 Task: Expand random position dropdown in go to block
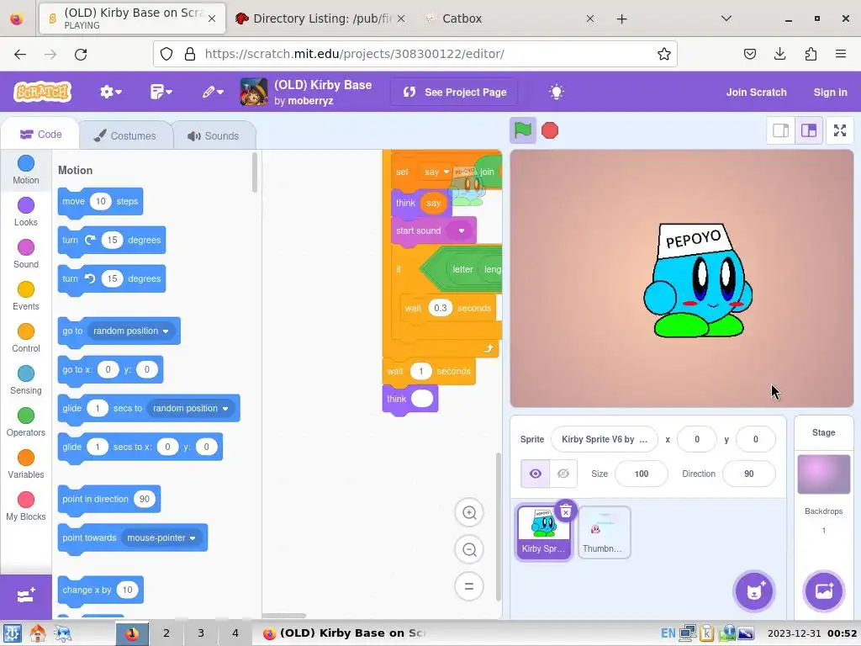click(x=130, y=331)
